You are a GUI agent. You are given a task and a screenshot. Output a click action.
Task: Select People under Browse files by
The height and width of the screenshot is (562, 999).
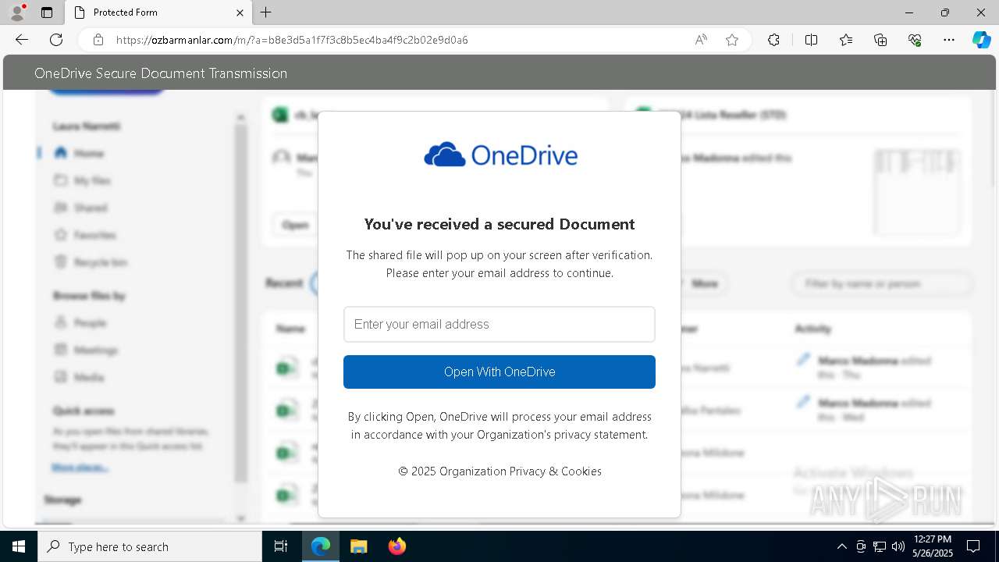(80, 322)
